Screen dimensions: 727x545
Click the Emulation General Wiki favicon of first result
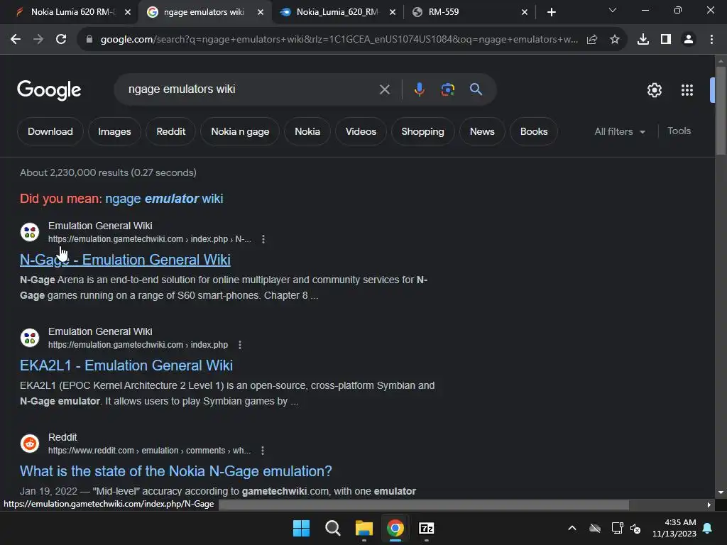(30, 232)
